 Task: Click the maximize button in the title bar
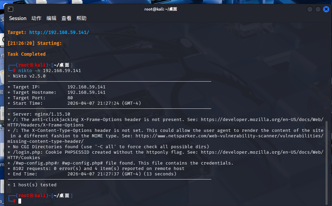click(318, 9)
